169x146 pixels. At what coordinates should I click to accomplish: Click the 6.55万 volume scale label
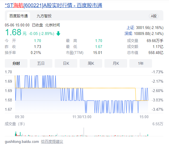pyautogui.click(x=158, y=124)
